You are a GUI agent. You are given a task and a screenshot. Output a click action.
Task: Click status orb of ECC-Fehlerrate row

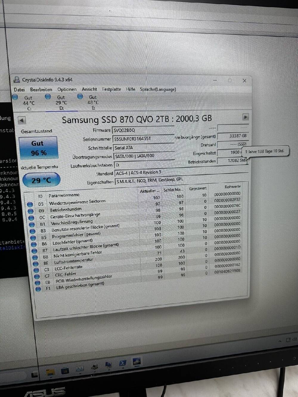pos(37,270)
